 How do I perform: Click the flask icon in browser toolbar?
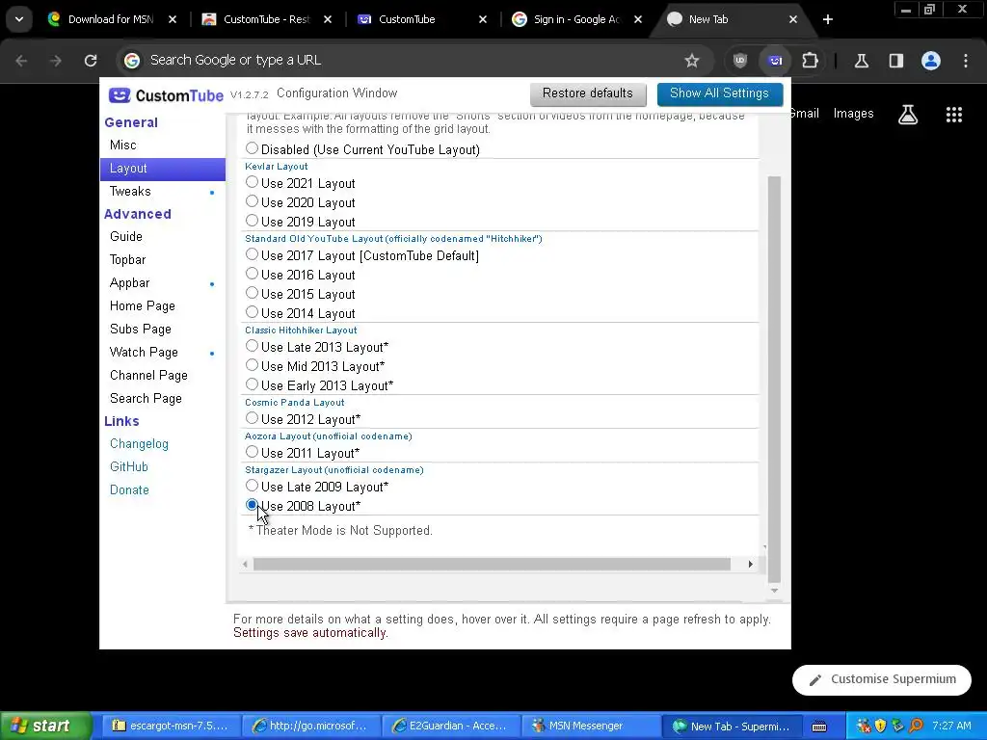(x=861, y=61)
